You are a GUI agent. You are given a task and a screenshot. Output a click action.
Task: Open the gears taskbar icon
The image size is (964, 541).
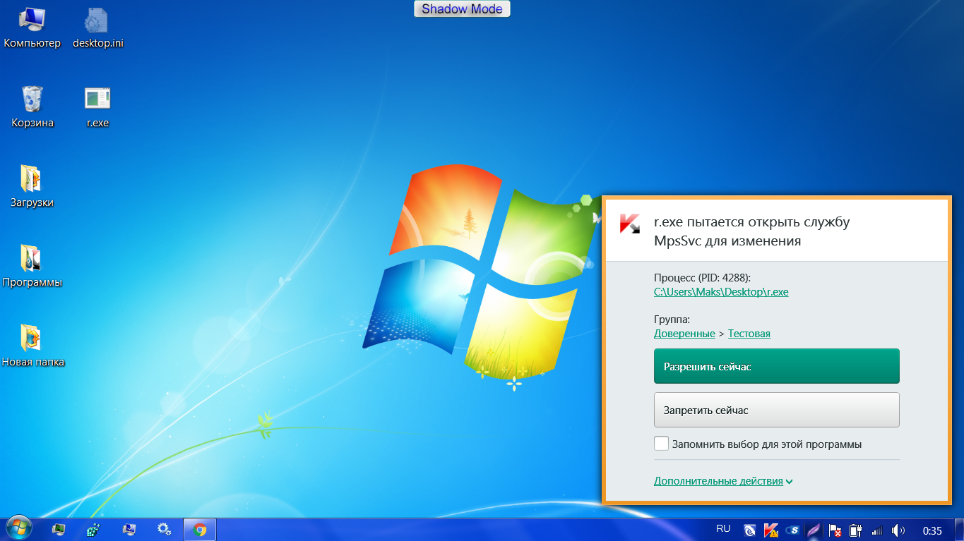(164, 529)
